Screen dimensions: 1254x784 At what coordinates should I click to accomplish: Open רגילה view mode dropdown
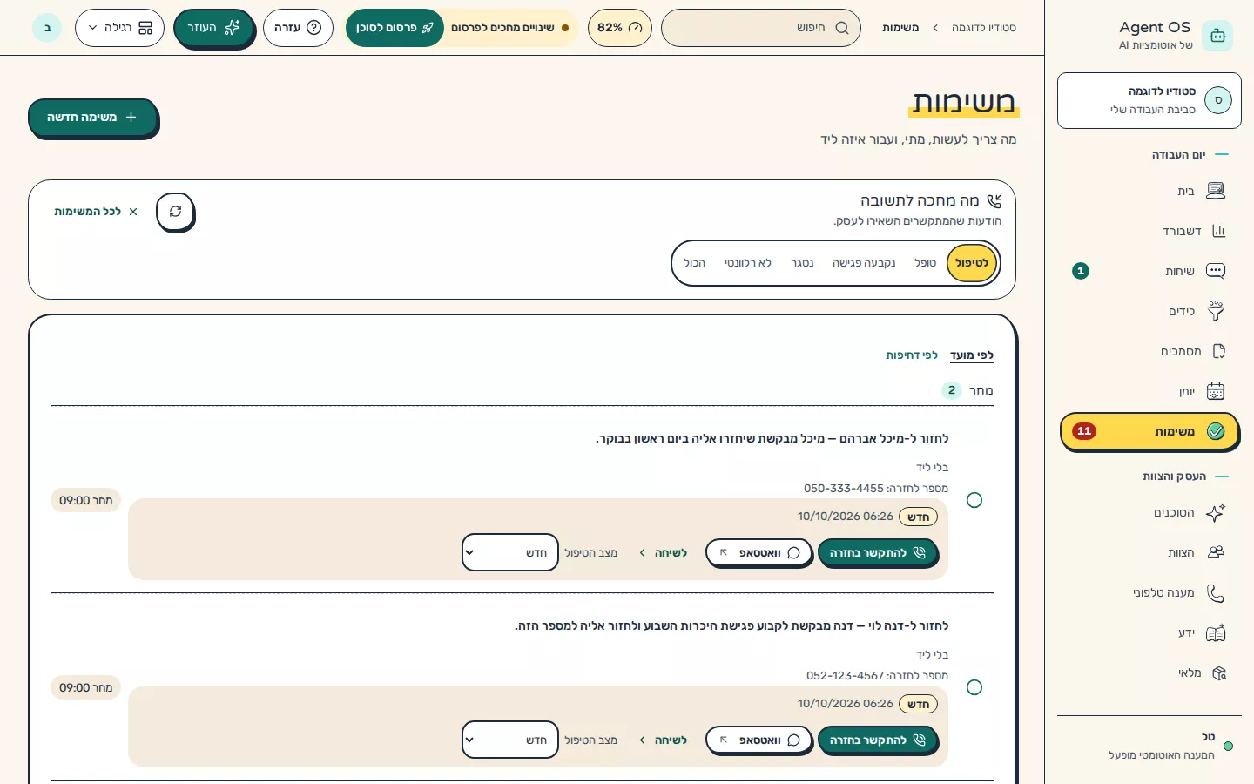(119, 28)
